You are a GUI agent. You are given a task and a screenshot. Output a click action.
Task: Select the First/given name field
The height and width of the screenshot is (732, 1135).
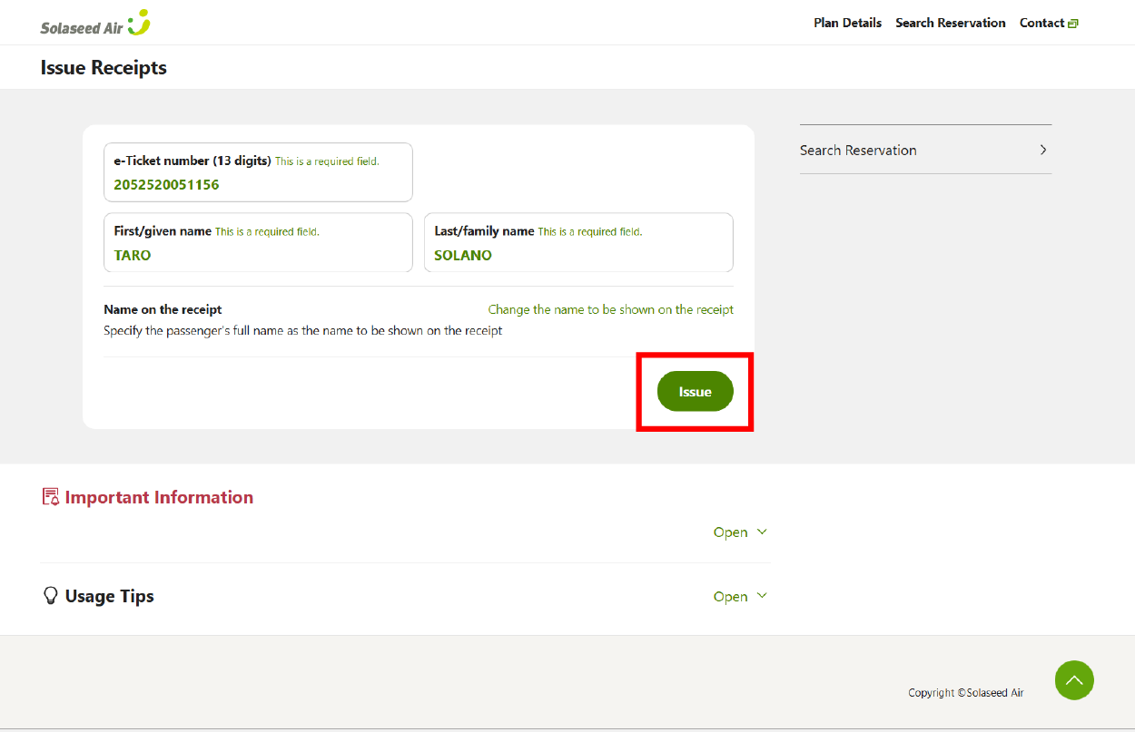coord(258,255)
